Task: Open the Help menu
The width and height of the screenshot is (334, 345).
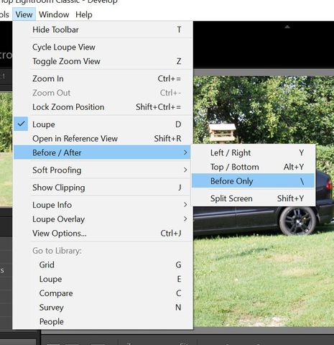Action: click(84, 14)
